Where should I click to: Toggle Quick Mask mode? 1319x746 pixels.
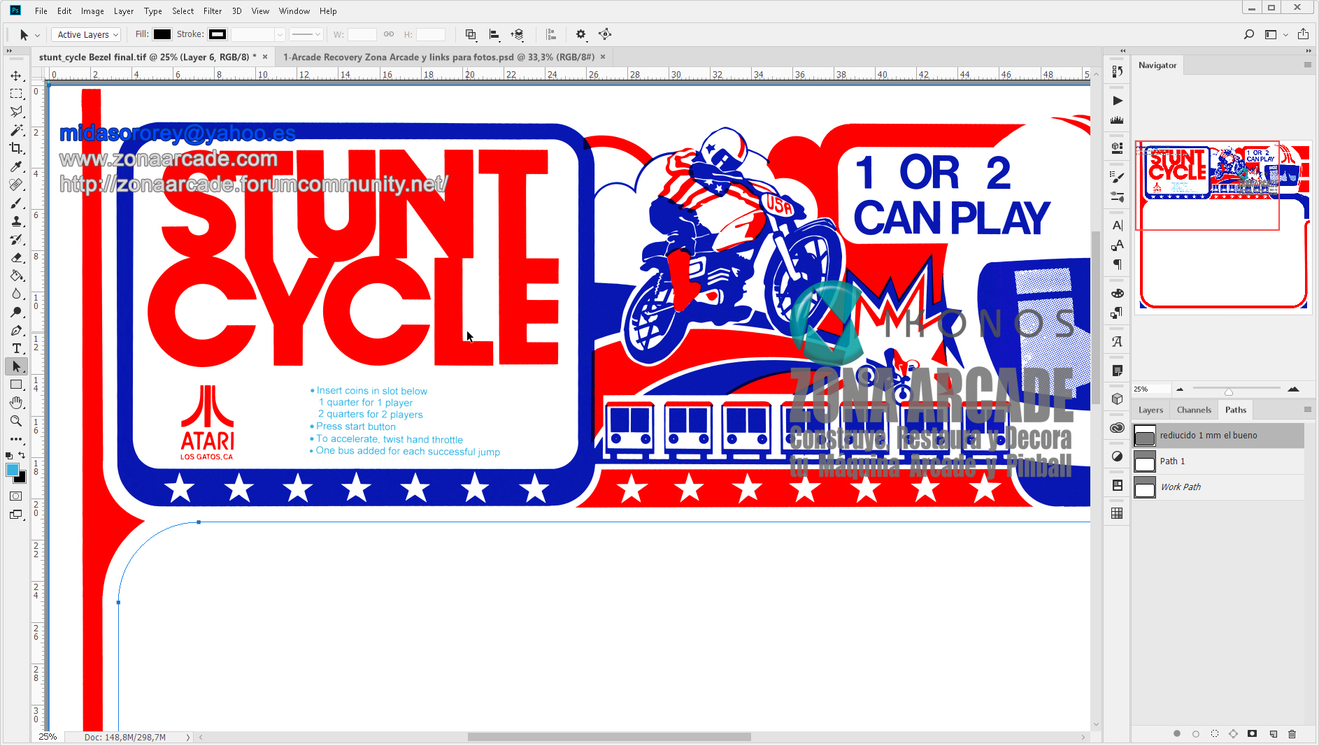click(16, 496)
